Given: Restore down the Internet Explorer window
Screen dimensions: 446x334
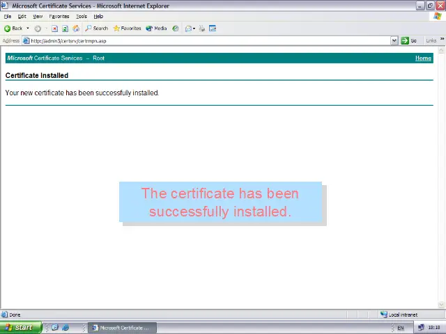Looking at the screenshot, I should coord(431,6).
